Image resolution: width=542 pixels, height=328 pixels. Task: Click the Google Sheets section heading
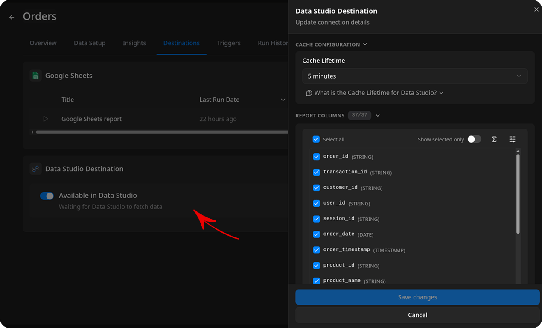coord(69,76)
